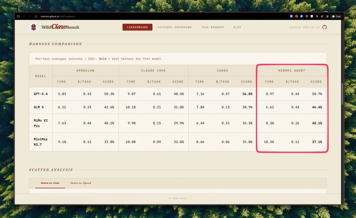Open the Blog nav item
Screen dimensions: 356x218
(237, 27)
